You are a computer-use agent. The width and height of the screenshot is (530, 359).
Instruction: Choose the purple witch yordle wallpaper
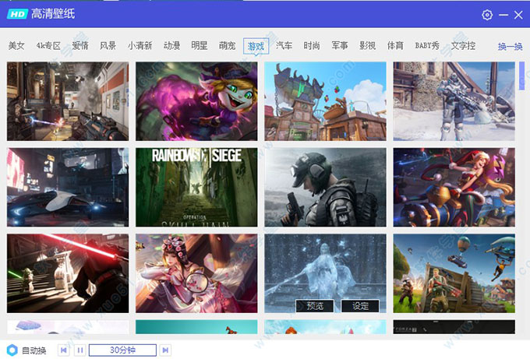click(x=196, y=101)
